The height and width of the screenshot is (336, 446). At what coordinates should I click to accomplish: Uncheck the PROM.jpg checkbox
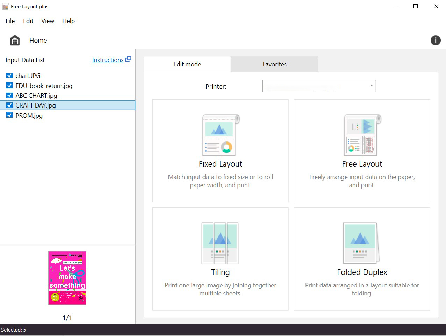[x=9, y=115]
